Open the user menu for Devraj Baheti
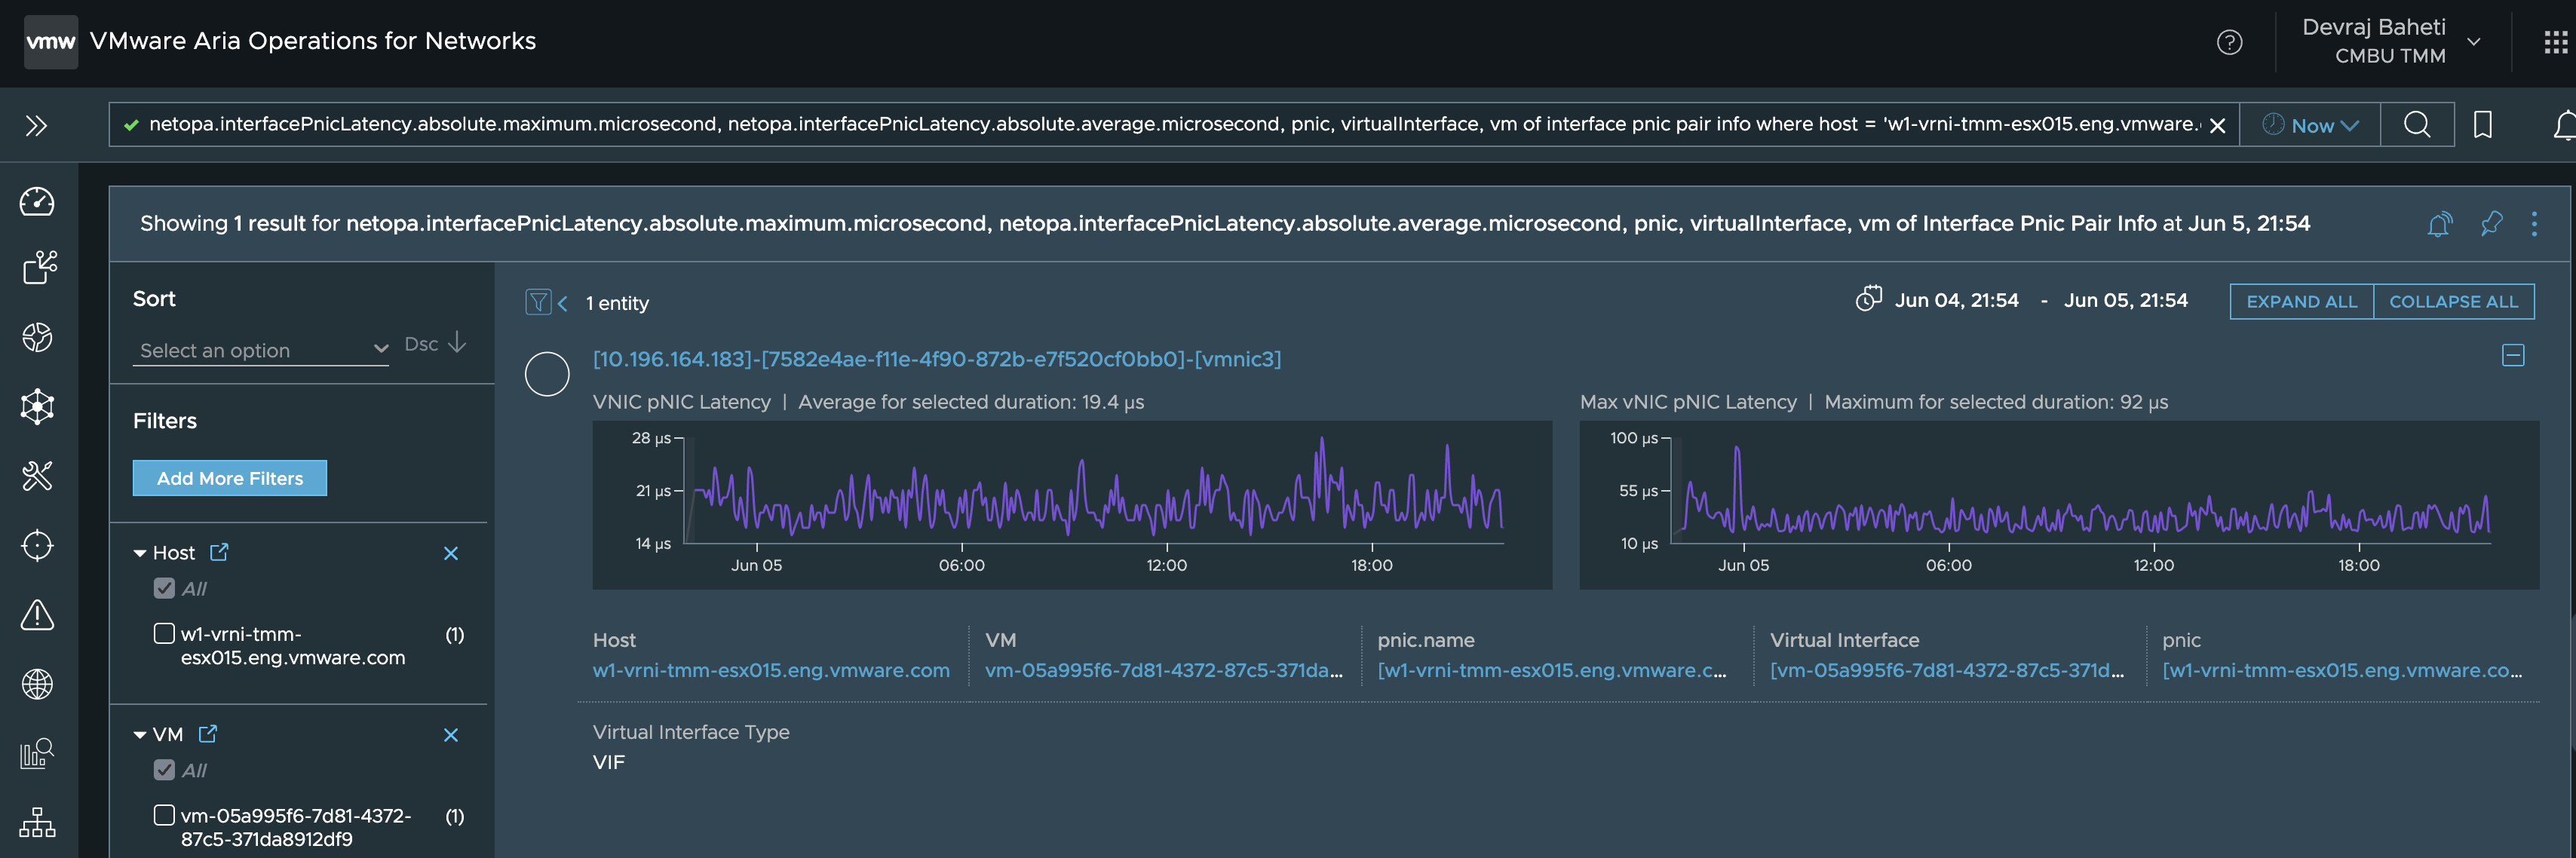 point(2390,42)
